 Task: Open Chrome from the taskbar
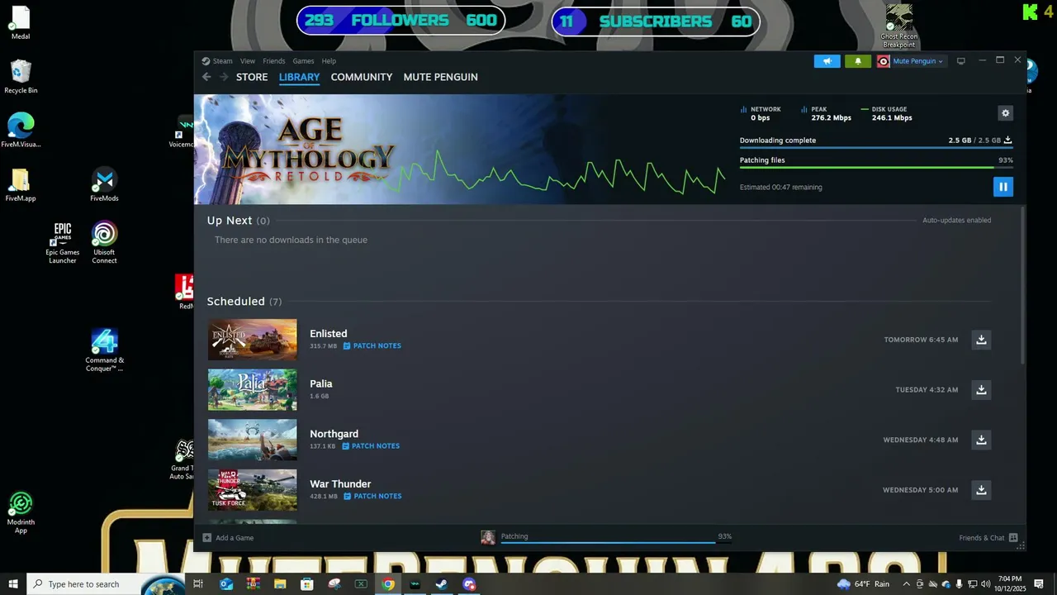(388, 584)
